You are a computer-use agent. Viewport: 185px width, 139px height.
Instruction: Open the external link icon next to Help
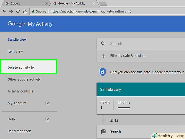47,120
